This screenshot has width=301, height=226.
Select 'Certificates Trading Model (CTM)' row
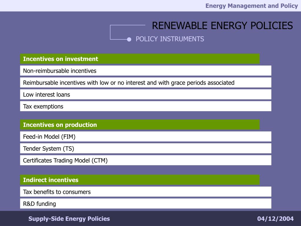(146, 160)
